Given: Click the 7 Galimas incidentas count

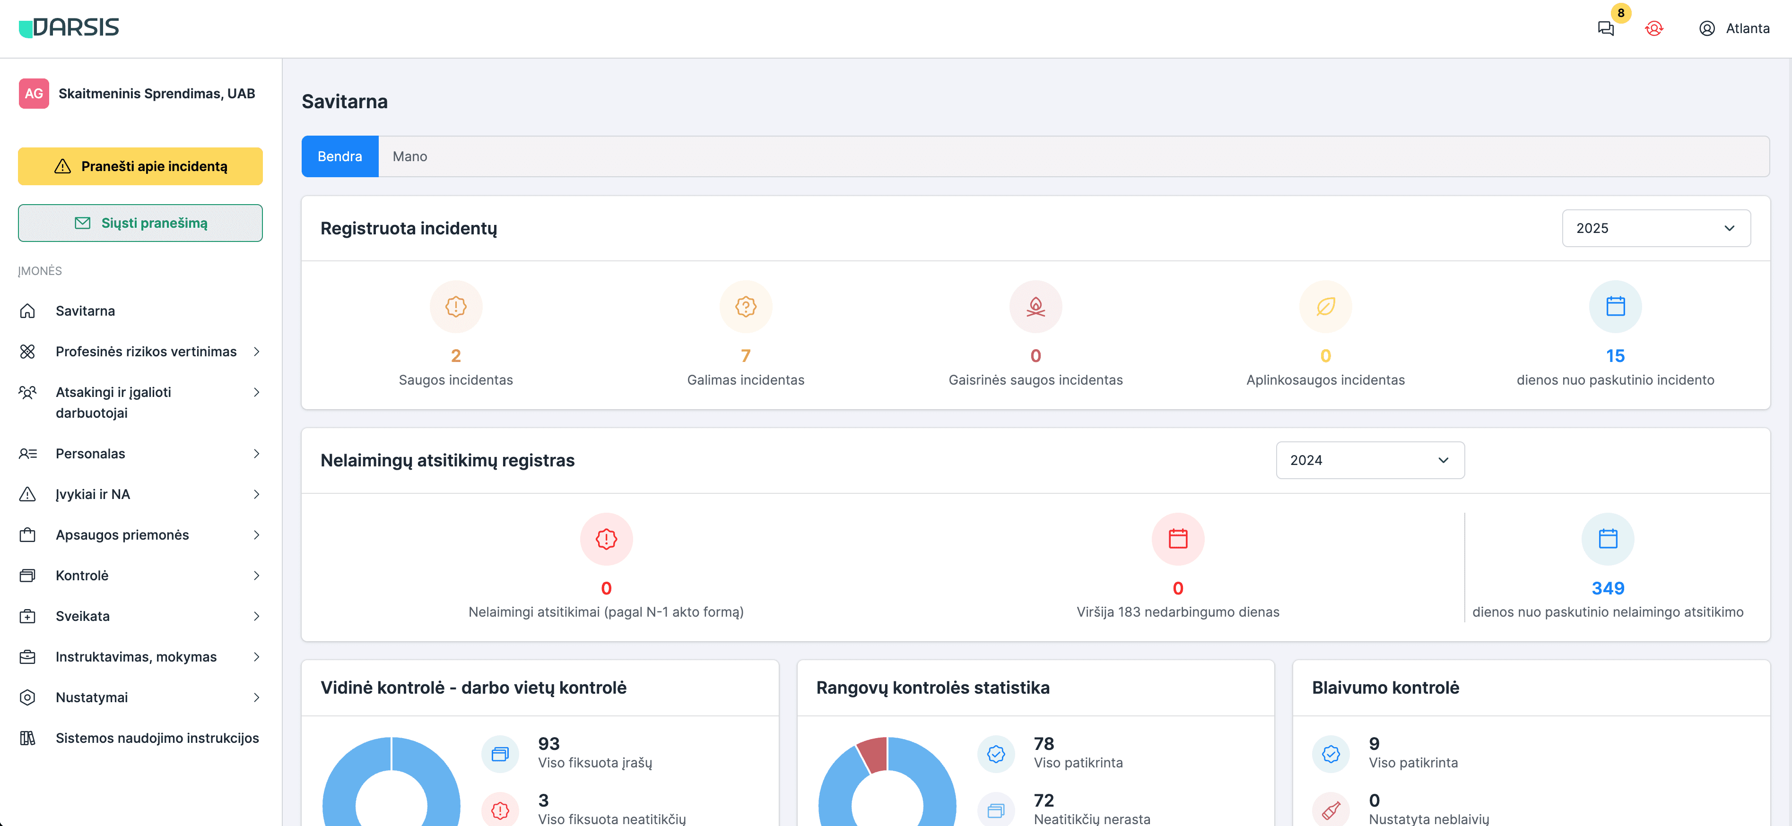Looking at the screenshot, I should (746, 356).
